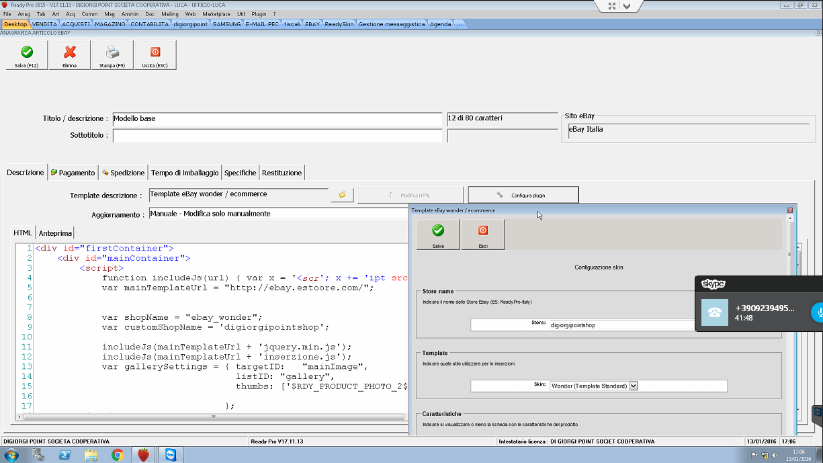Switch to the Spedizione tab

tap(123, 173)
